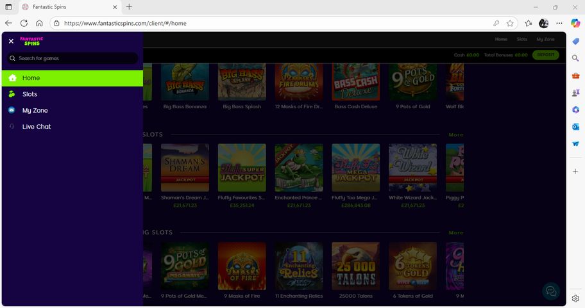Open 12 Masks of Fire Drums game
This screenshot has height=308, width=585.
299,82
